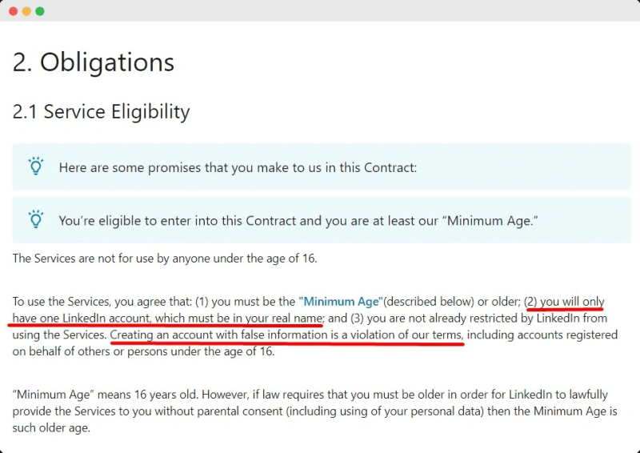Screen dimensions: 640x453
Task: Click the underlined "you will only" text
Action: (x=572, y=302)
